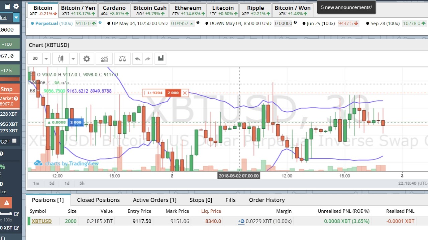Open the Active Orders [1] tab
This screenshot has height=240, width=428.
click(154, 200)
